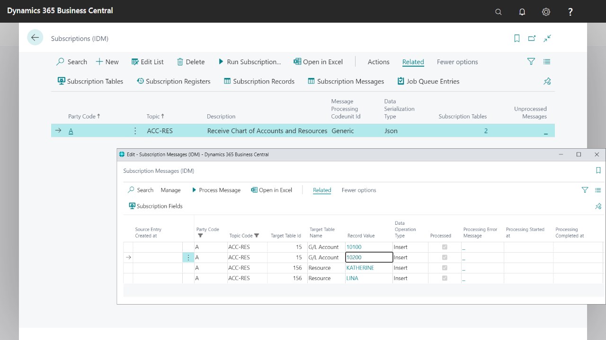Toggle list view layout on Subscriptions page
This screenshot has height=340, width=606.
click(547, 61)
